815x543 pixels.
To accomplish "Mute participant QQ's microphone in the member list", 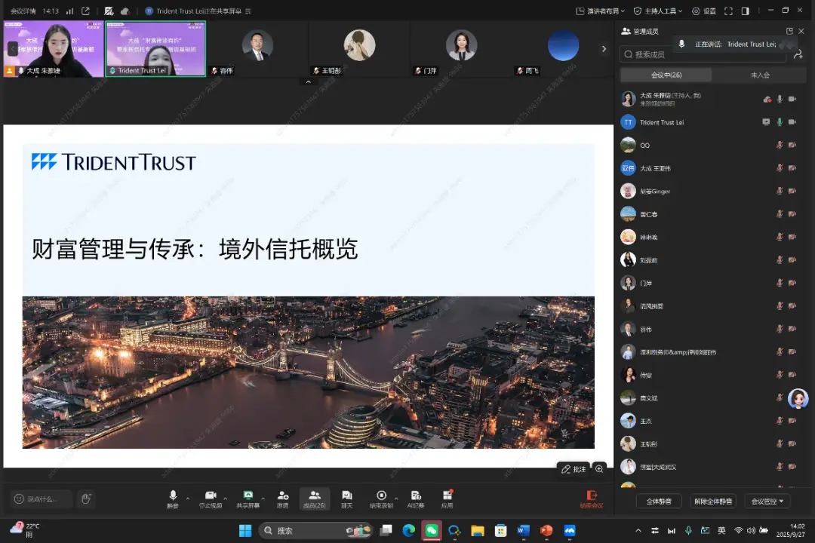I will pos(780,145).
